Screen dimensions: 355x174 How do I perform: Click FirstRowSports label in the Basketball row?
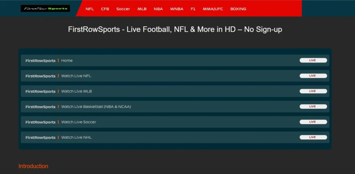pyautogui.click(x=40, y=107)
